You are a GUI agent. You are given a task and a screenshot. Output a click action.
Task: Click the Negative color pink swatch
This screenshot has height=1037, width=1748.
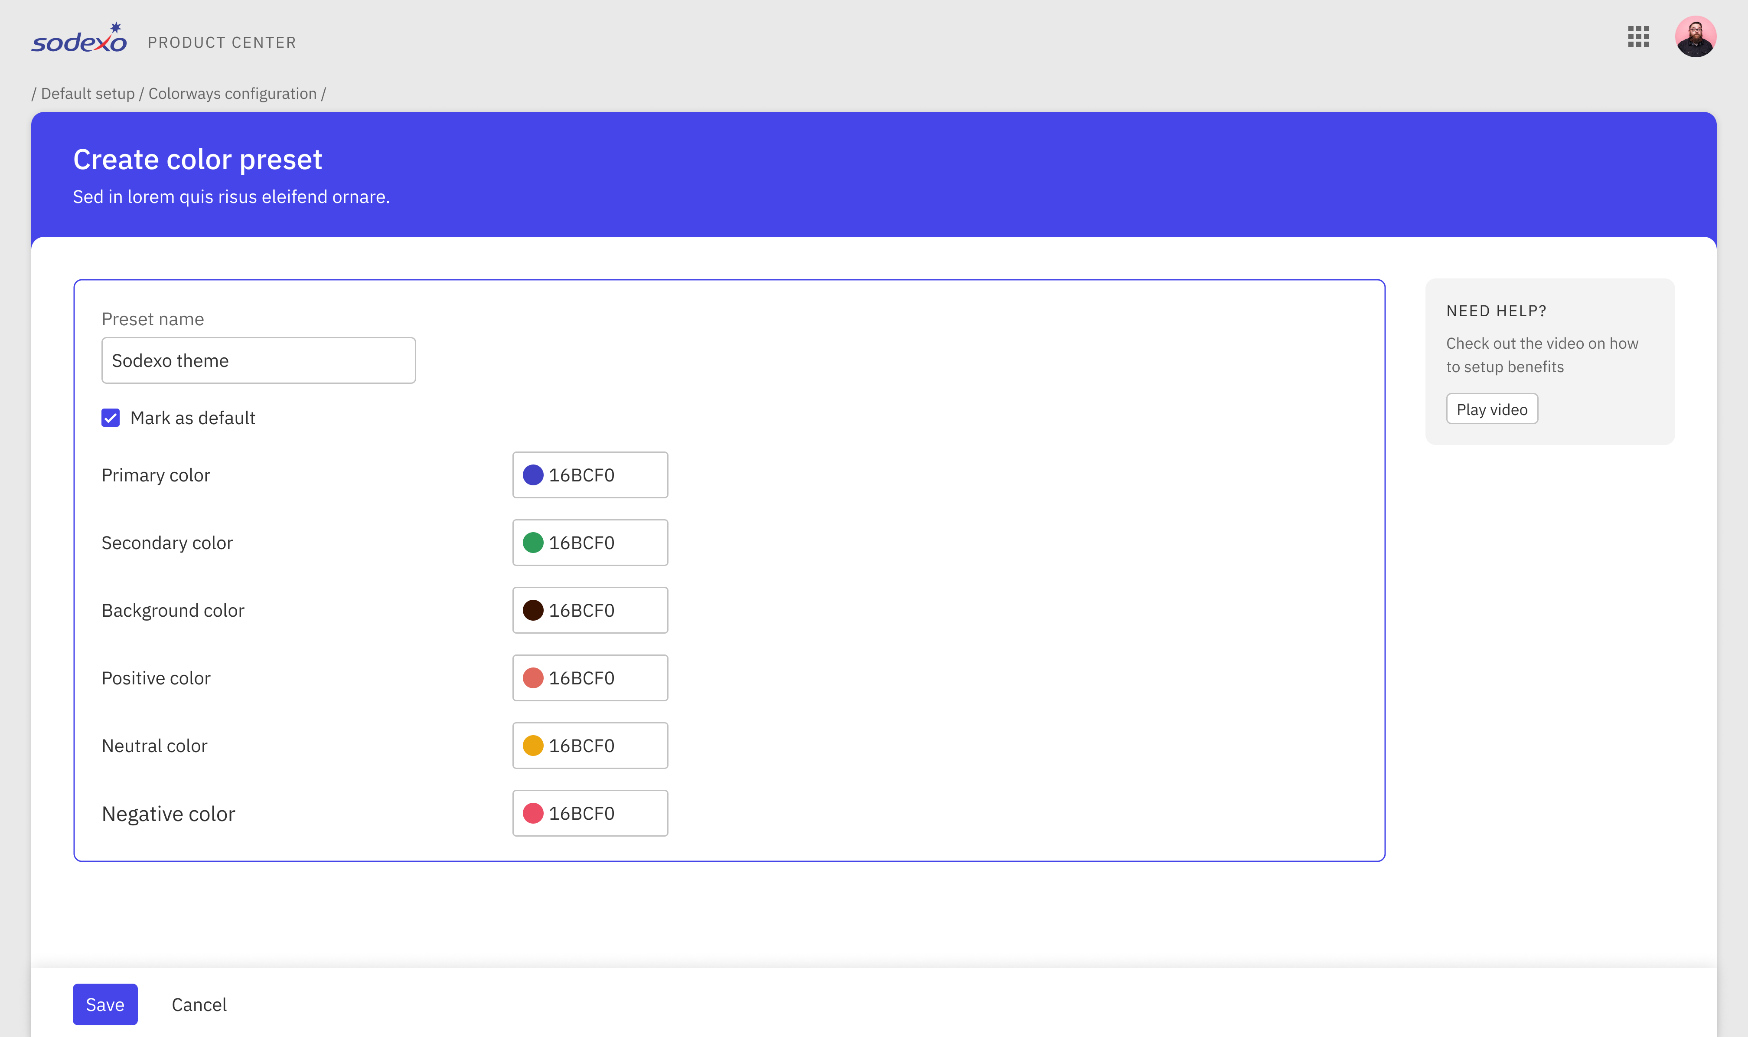pos(533,813)
